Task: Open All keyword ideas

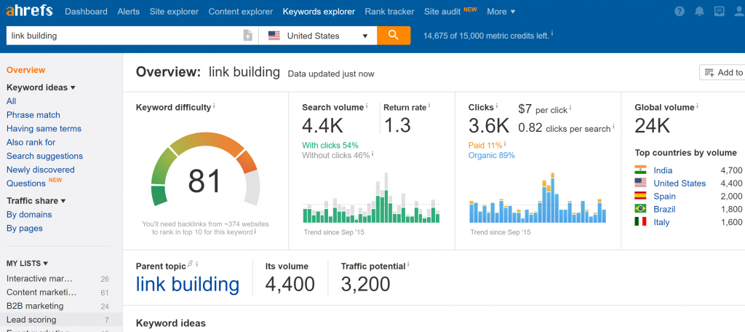Action: coord(12,101)
